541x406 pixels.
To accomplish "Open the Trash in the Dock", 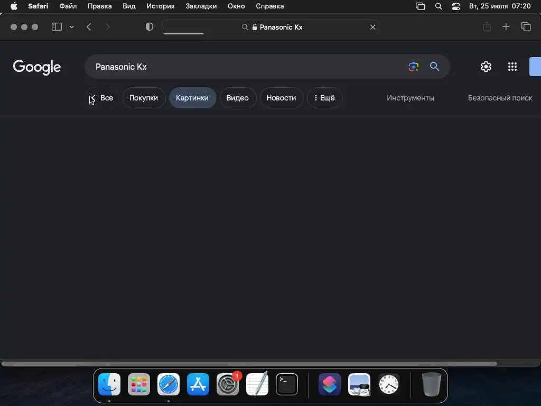I will (x=431, y=384).
